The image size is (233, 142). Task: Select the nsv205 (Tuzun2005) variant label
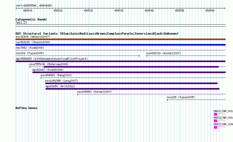[181, 97]
